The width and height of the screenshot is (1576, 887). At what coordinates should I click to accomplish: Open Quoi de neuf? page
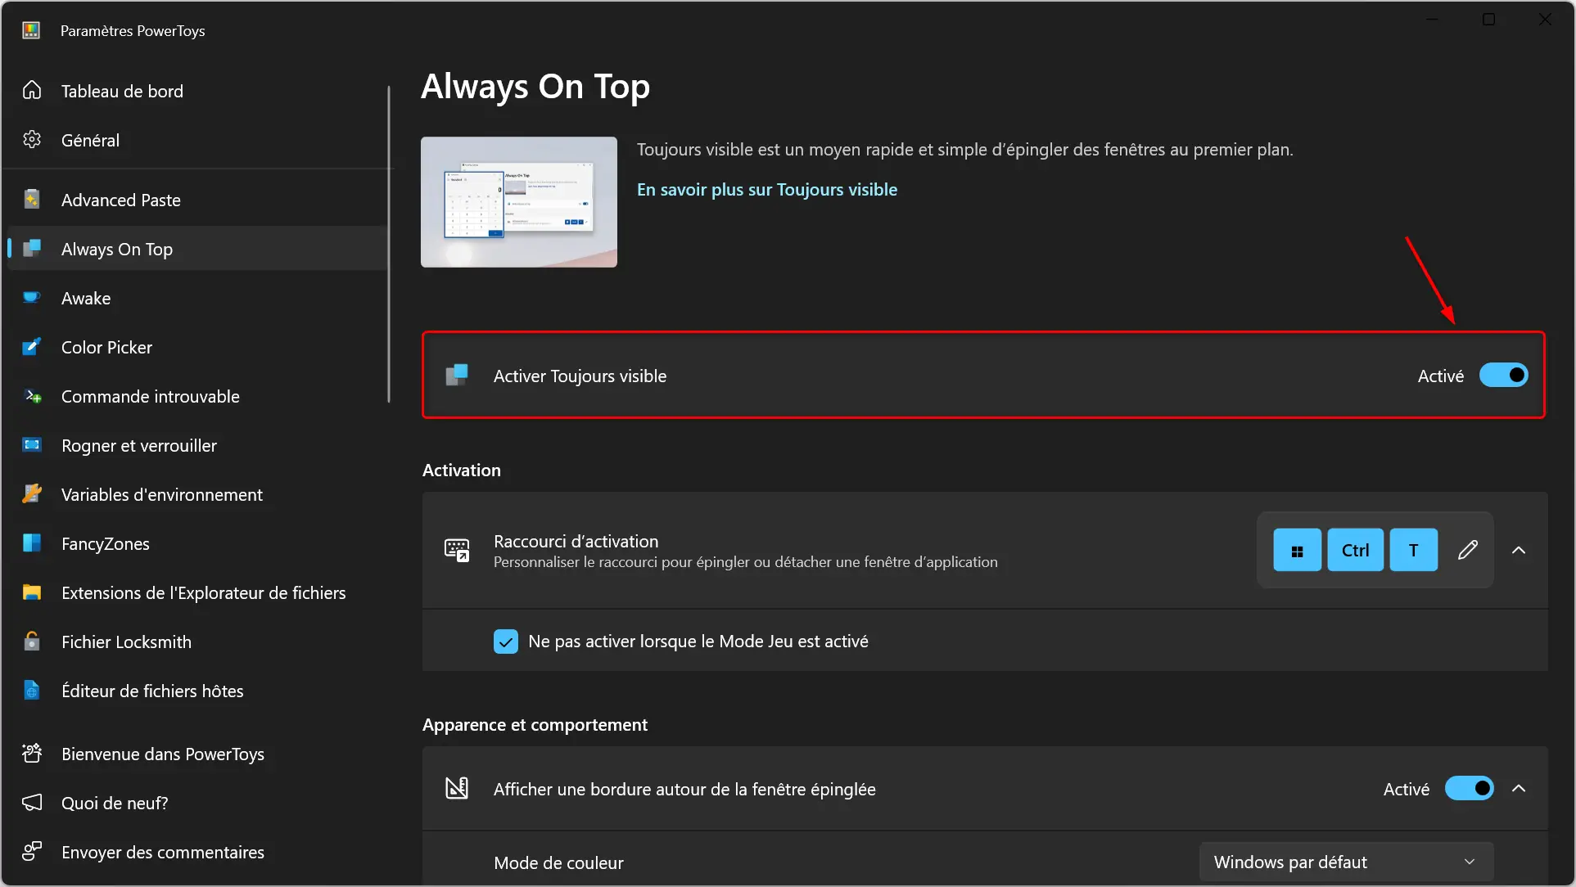click(x=196, y=803)
